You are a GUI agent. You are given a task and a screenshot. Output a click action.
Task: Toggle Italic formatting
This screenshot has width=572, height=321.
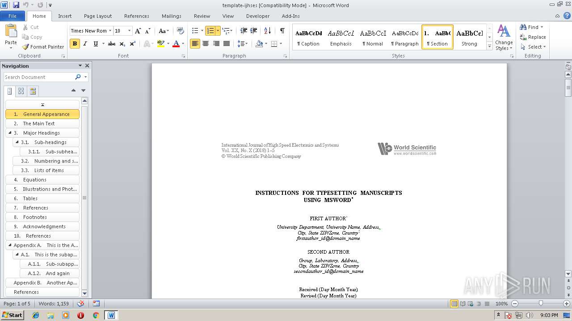(85, 44)
